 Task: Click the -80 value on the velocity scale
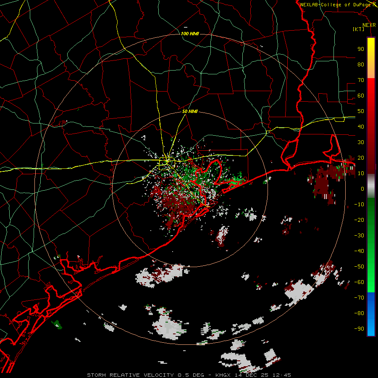[359, 313]
